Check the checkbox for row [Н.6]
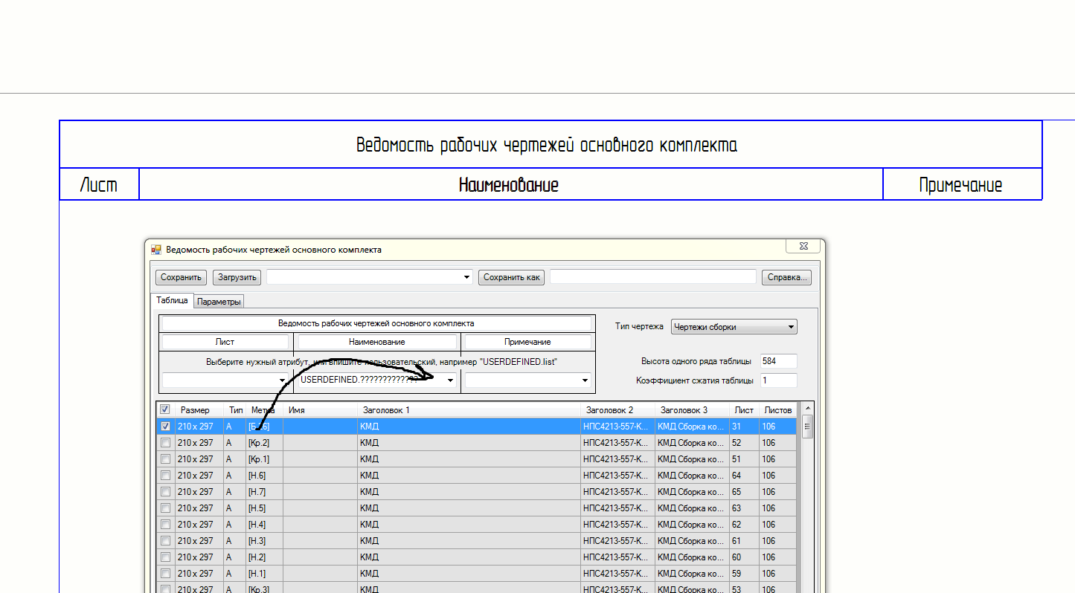This screenshot has width=1075, height=593. (165, 476)
